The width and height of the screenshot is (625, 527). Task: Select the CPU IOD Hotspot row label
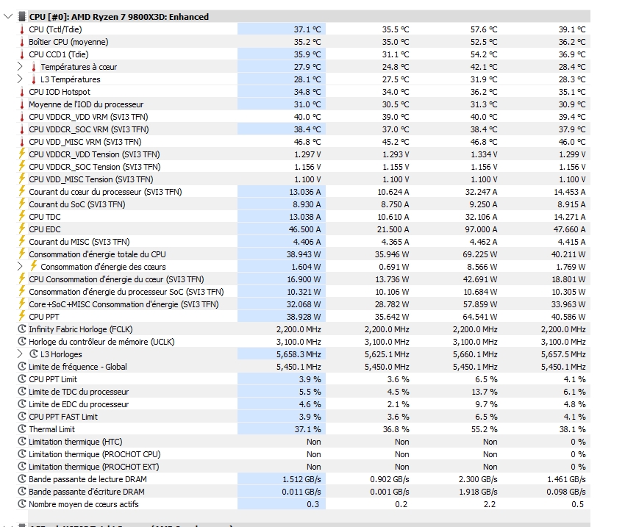click(x=60, y=92)
